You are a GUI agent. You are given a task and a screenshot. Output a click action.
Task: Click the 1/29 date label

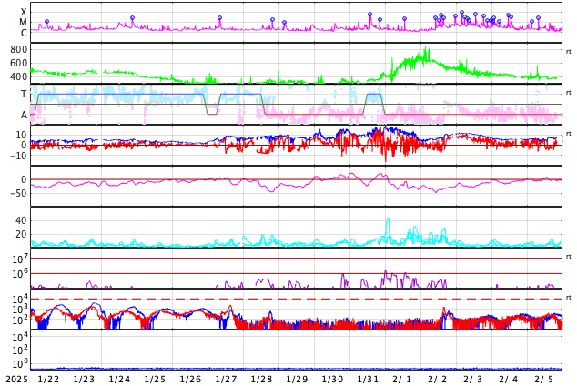click(297, 379)
